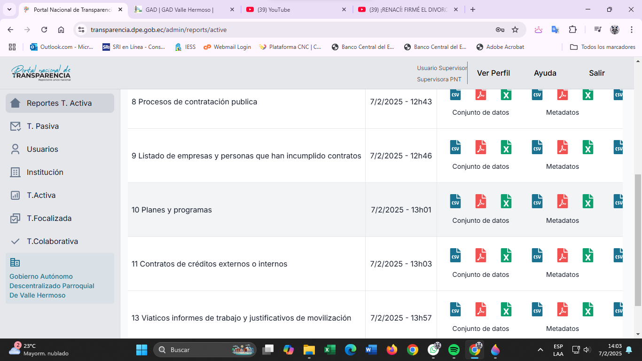Click Ver Perfil link

[493, 73]
